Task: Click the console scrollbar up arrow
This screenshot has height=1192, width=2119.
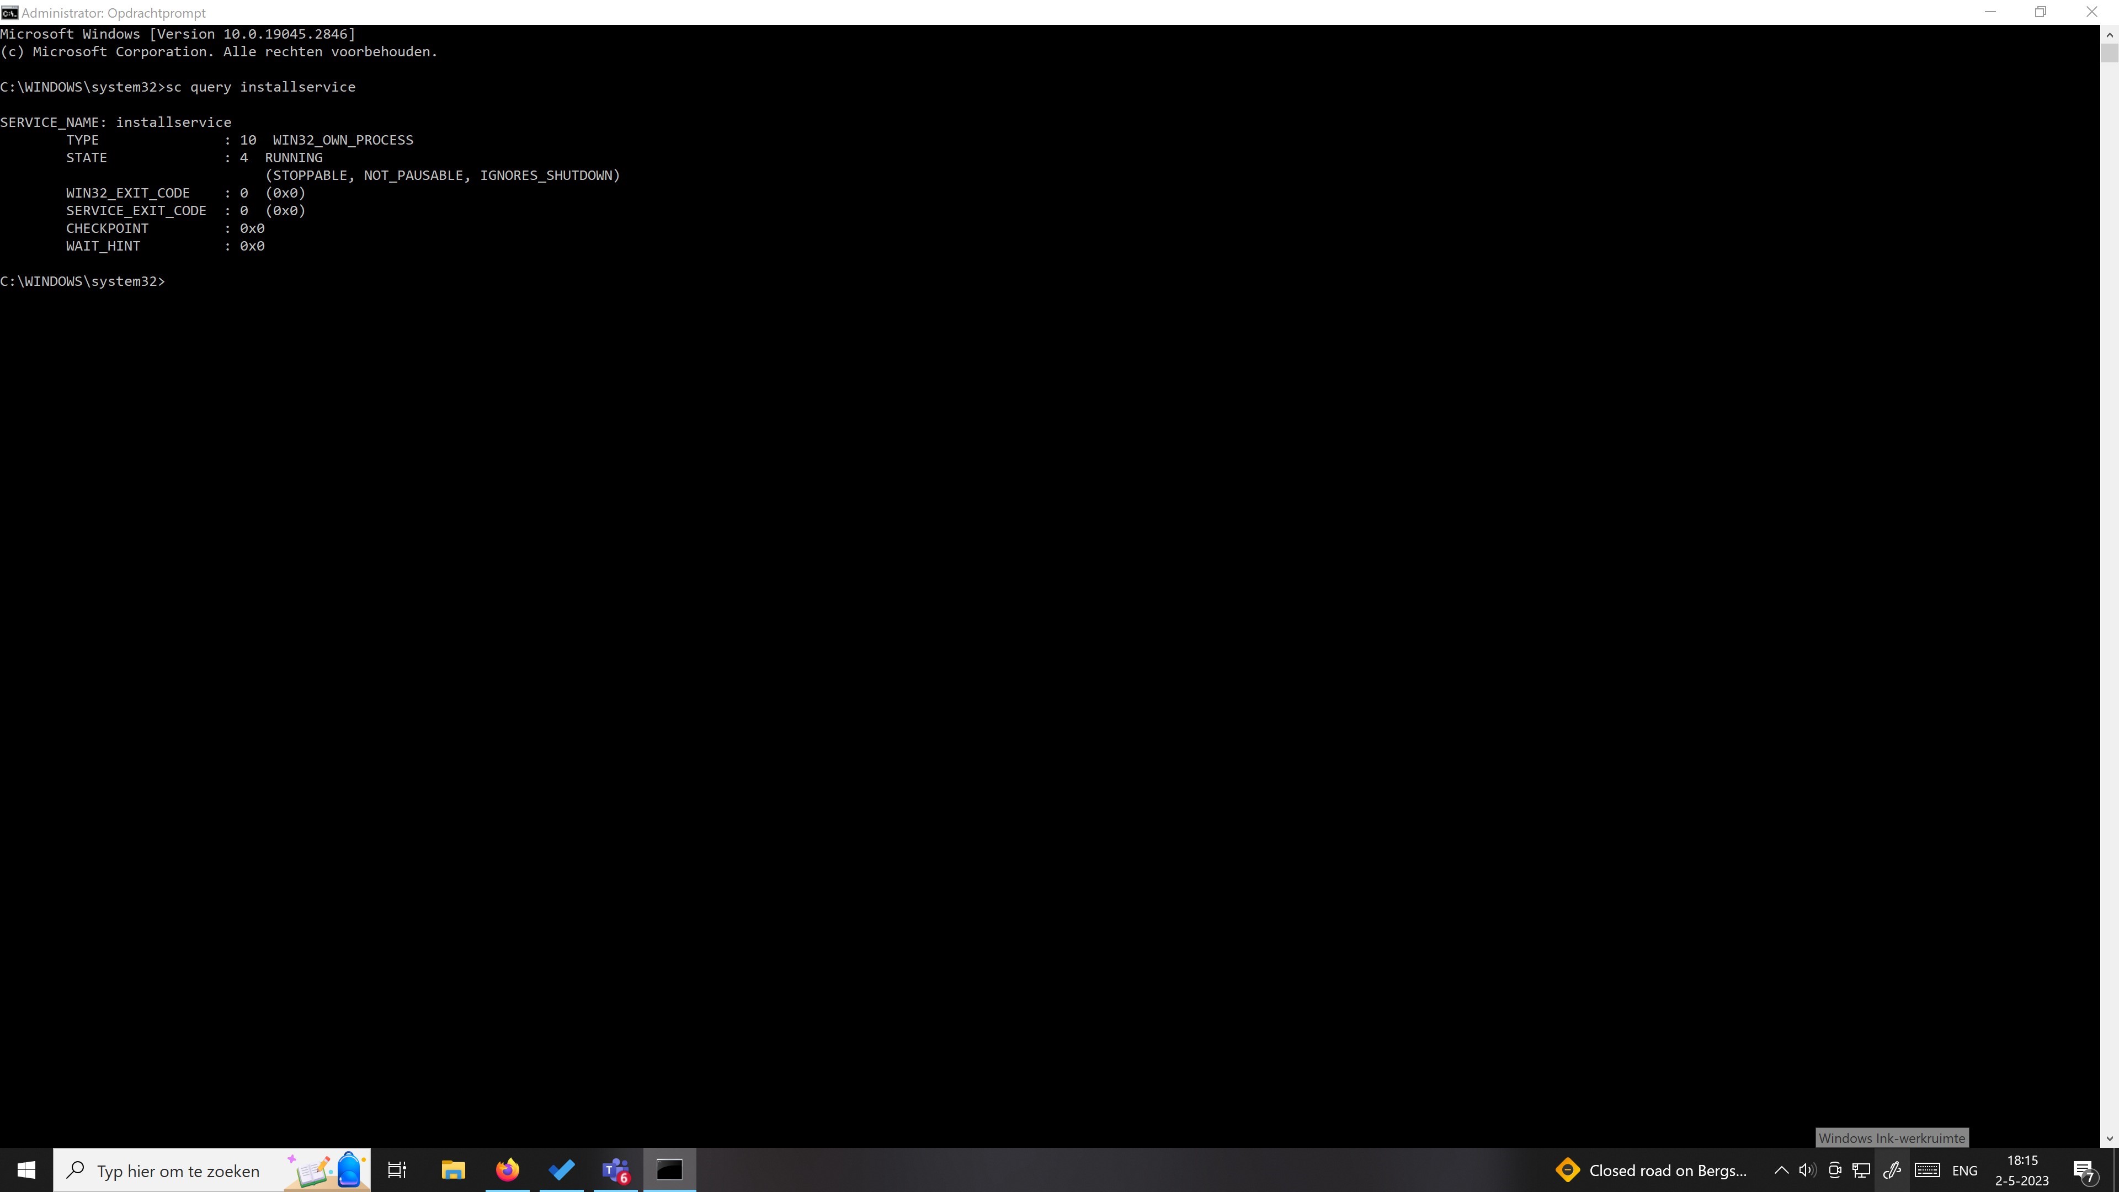Action: point(2109,35)
